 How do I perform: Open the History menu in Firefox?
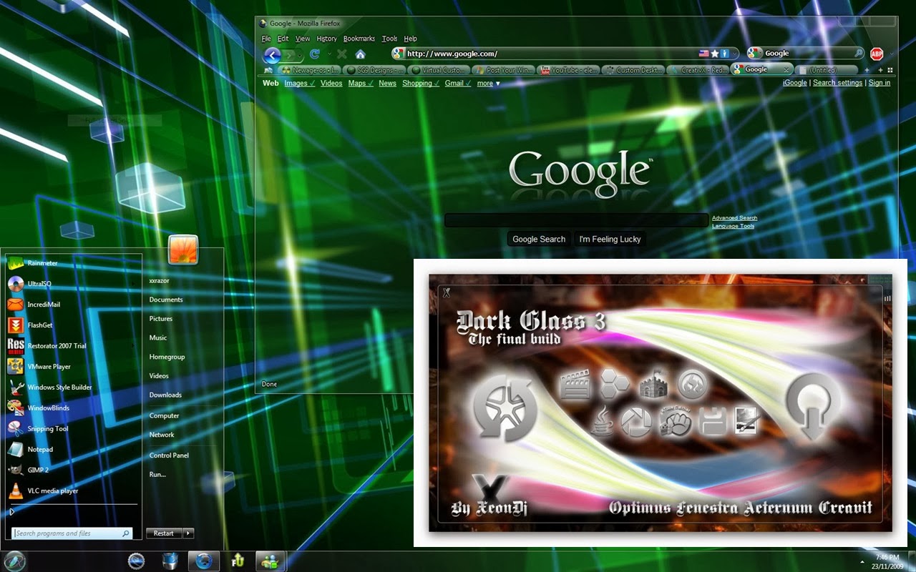pos(326,39)
